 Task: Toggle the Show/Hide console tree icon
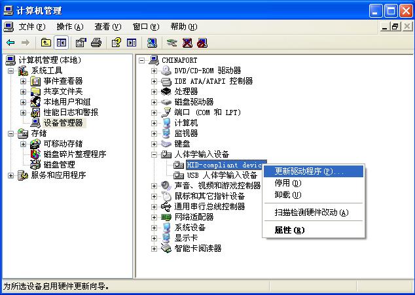tap(61, 43)
